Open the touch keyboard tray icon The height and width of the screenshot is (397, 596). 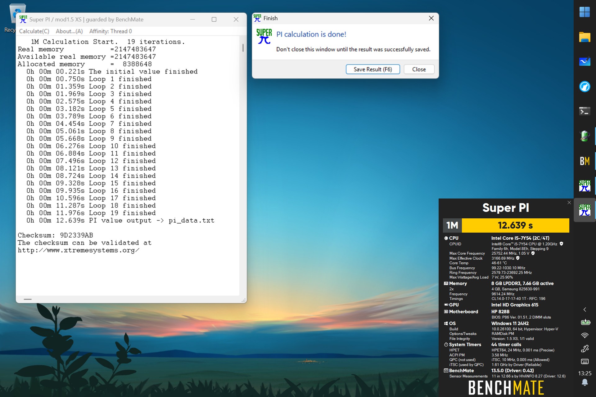pos(585,361)
